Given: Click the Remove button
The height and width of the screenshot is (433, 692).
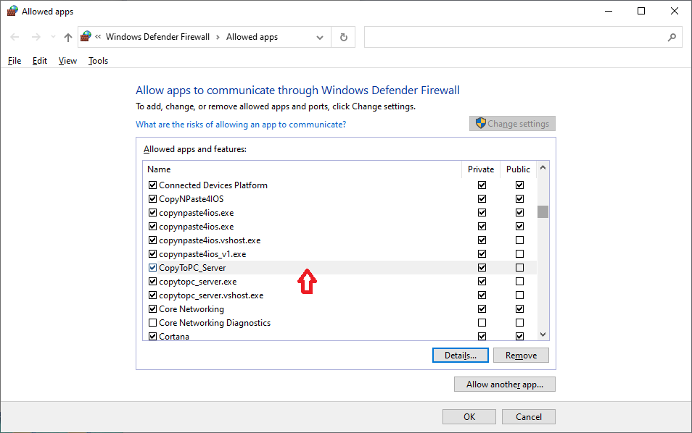Looking at the screenshot, I should pyautogui.click(x=522, y=356).
